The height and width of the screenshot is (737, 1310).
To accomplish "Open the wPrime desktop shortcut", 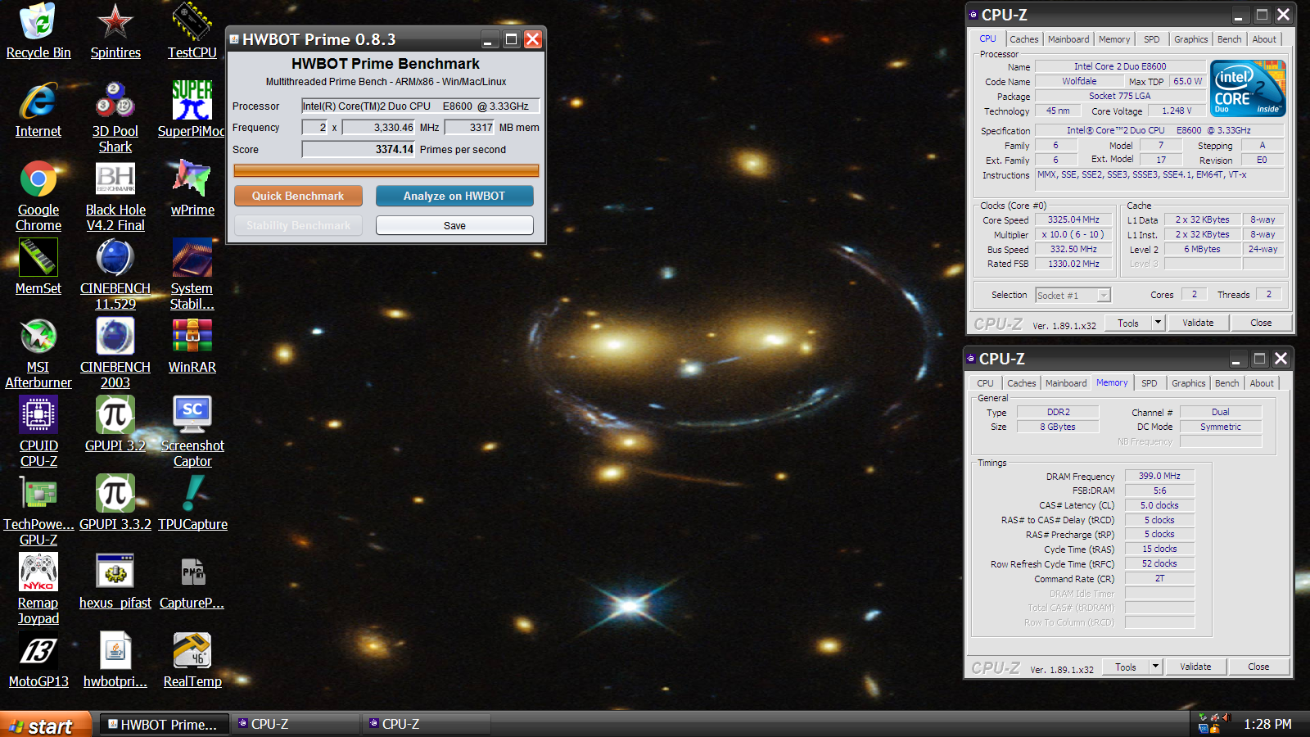I will pos(192,188).
